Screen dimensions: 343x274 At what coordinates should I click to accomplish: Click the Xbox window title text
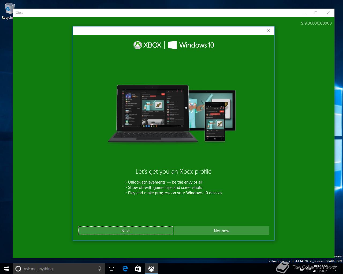[20, 13]
